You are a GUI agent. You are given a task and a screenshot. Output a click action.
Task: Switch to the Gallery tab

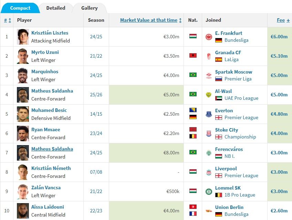pos(90,8)
